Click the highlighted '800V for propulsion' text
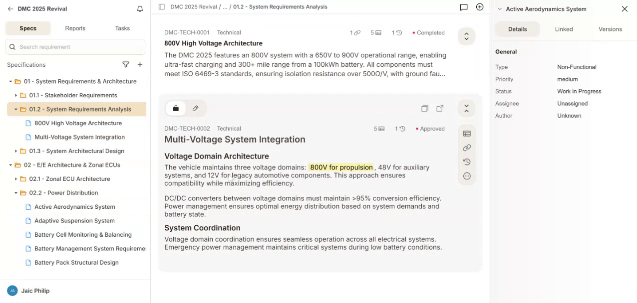This screenshot has height=303, width=637. (341, 167)
